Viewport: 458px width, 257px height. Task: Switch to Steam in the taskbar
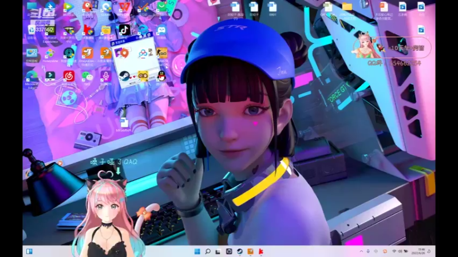(x=239, y=251)
